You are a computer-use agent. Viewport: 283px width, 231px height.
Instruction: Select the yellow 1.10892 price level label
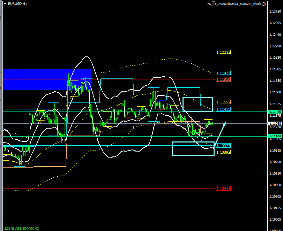coord(223,152)
